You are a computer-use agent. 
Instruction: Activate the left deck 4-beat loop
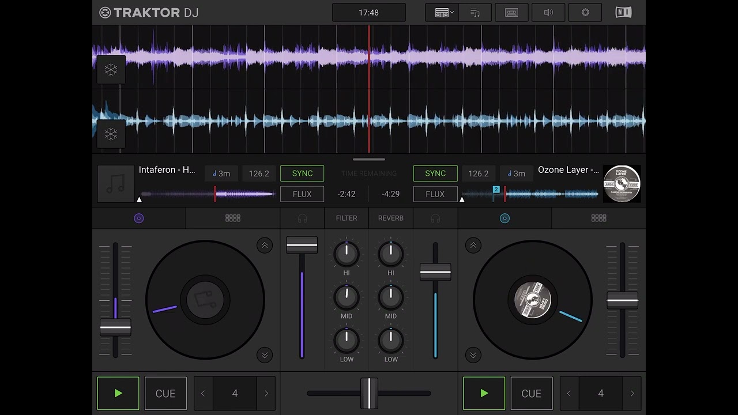[235, 394]
